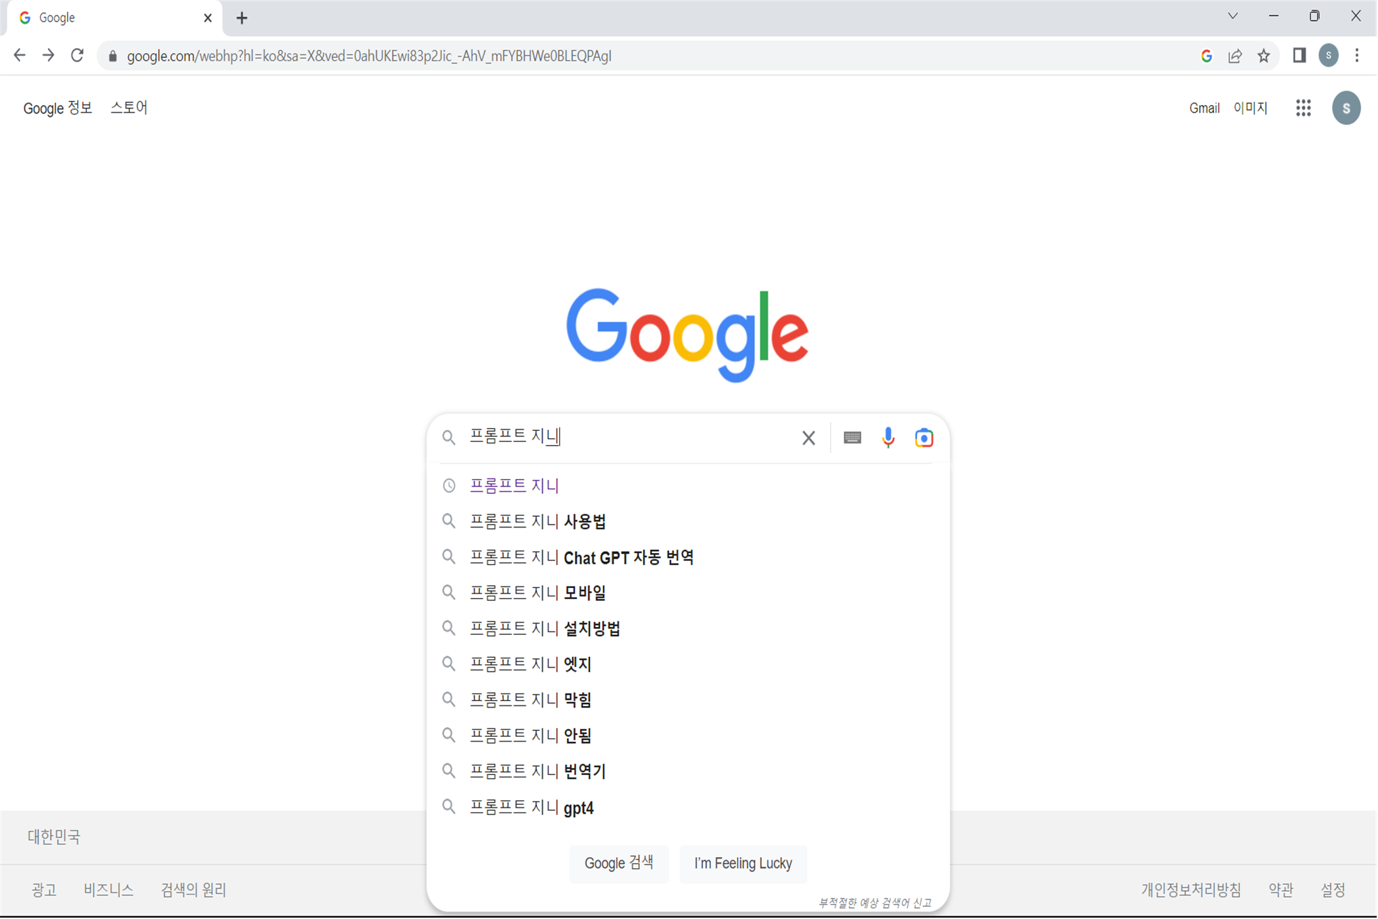Click the Google 검색 button
The image size is (1378, 919).
619,864
